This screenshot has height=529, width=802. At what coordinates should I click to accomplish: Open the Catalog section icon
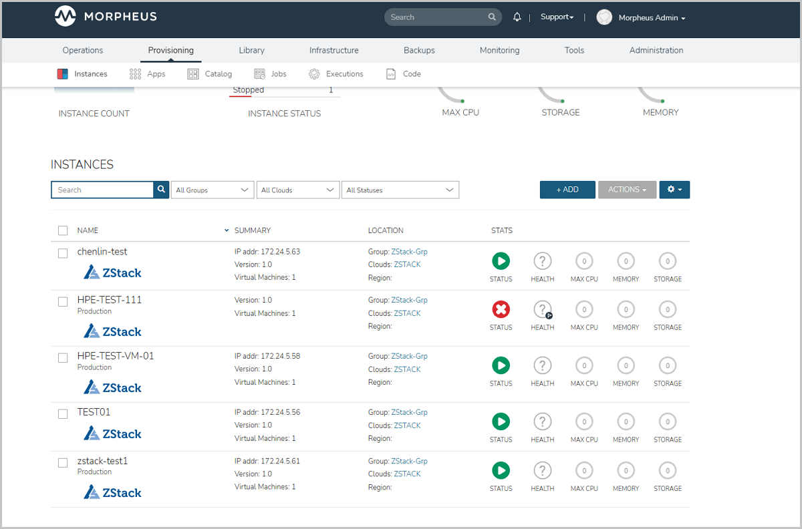[193, 74]
